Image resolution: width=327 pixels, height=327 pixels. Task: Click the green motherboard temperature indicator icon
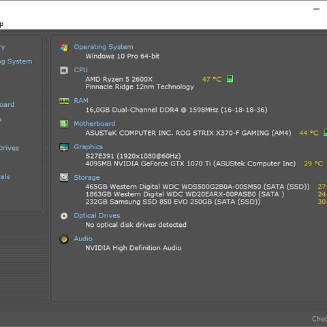point(326,132)
